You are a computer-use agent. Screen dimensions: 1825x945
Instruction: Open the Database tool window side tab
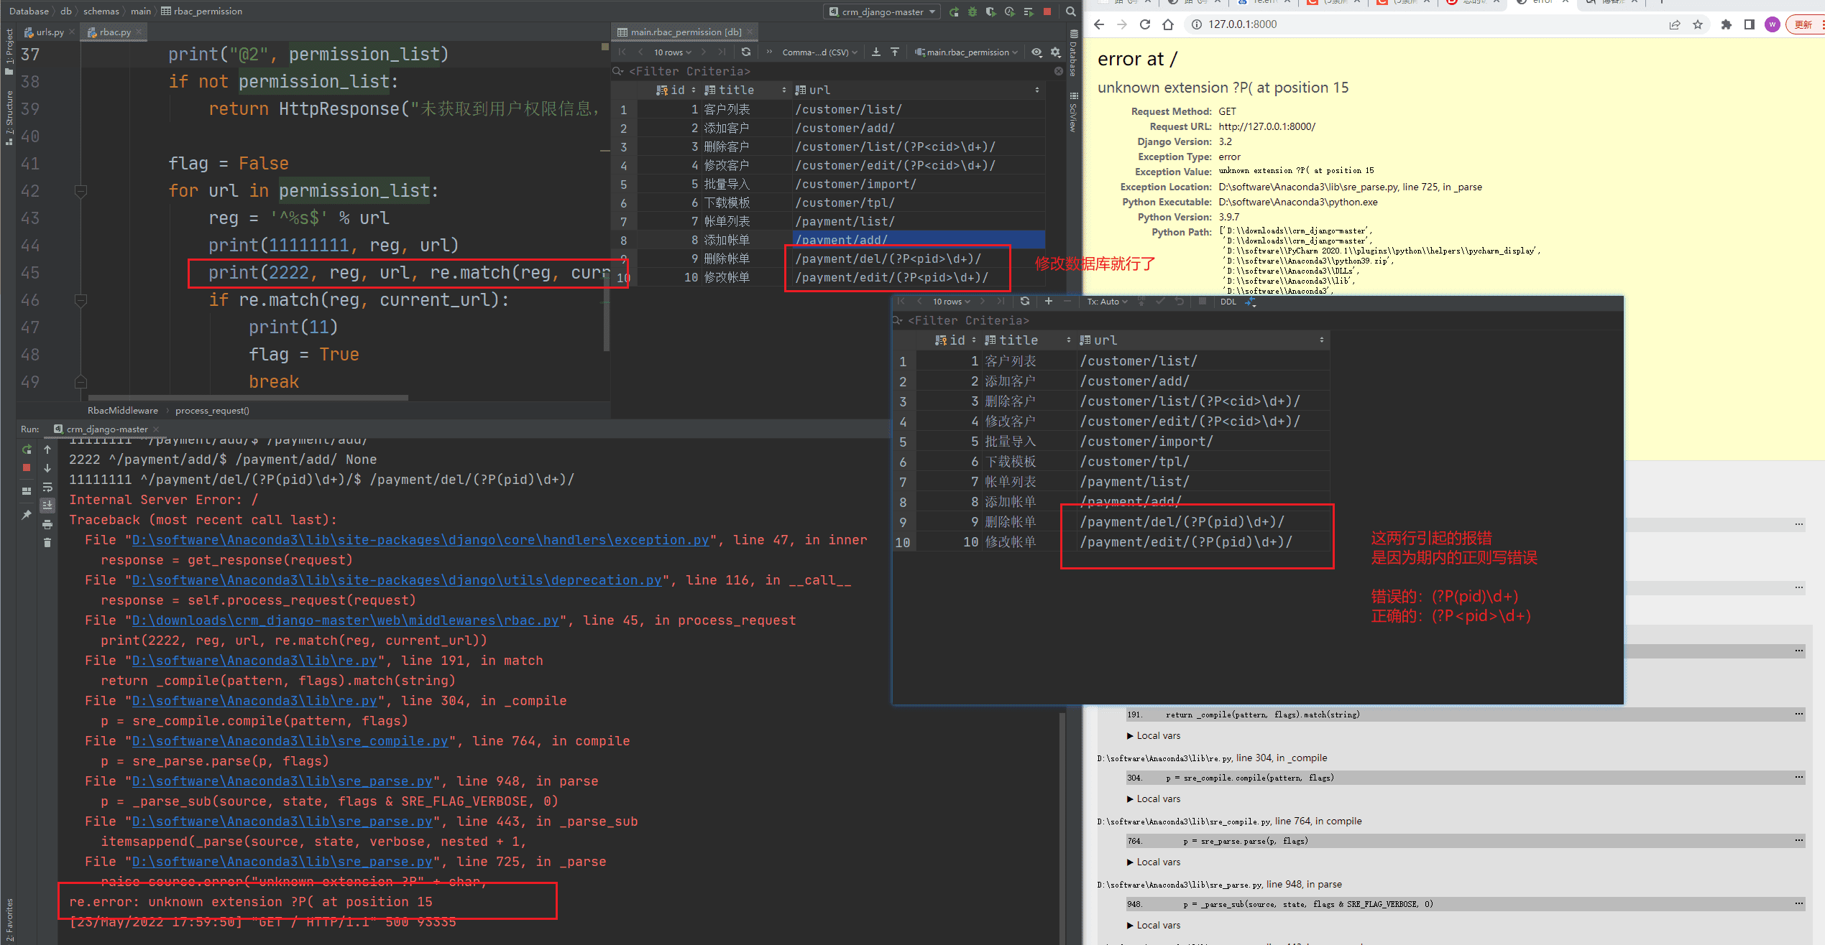coord(1072,52)
